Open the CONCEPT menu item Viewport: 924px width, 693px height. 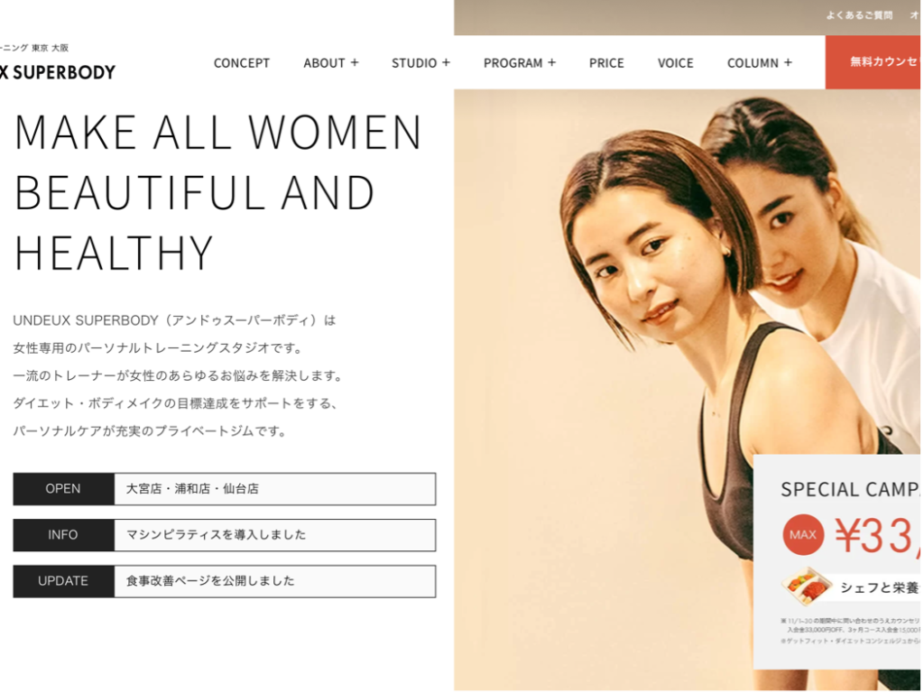(242, 63)
